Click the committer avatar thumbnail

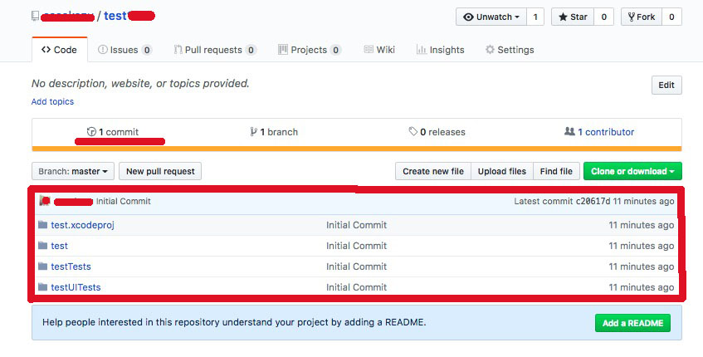pyautogui.click(x=44, y=200)
